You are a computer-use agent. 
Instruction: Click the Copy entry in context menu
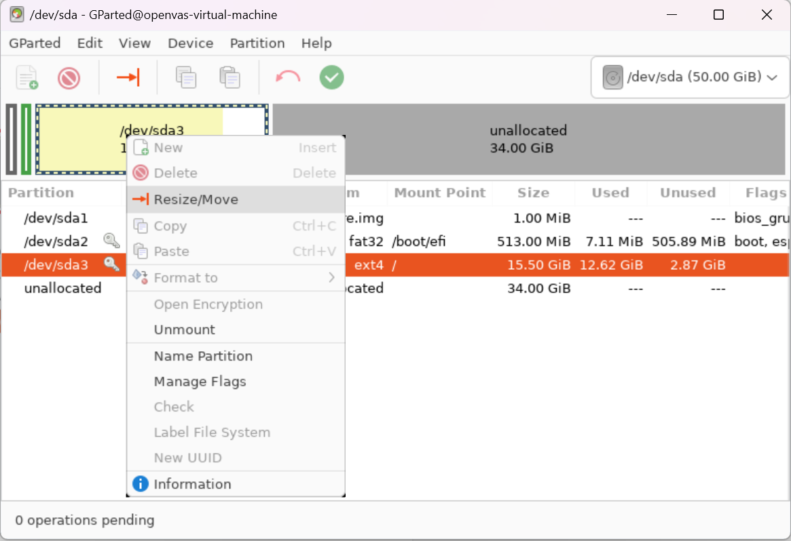(236, 226)
